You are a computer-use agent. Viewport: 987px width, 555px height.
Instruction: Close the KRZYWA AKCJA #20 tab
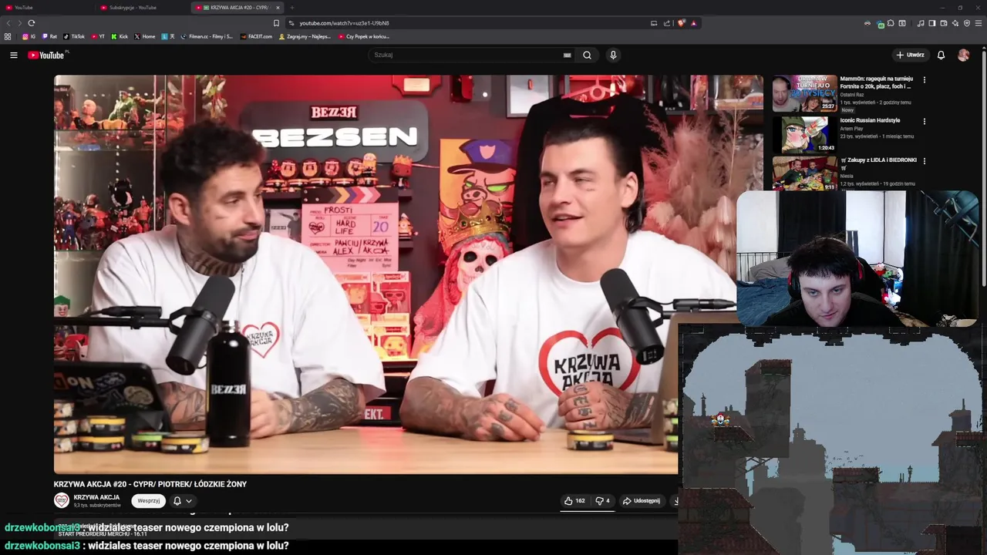278,8
